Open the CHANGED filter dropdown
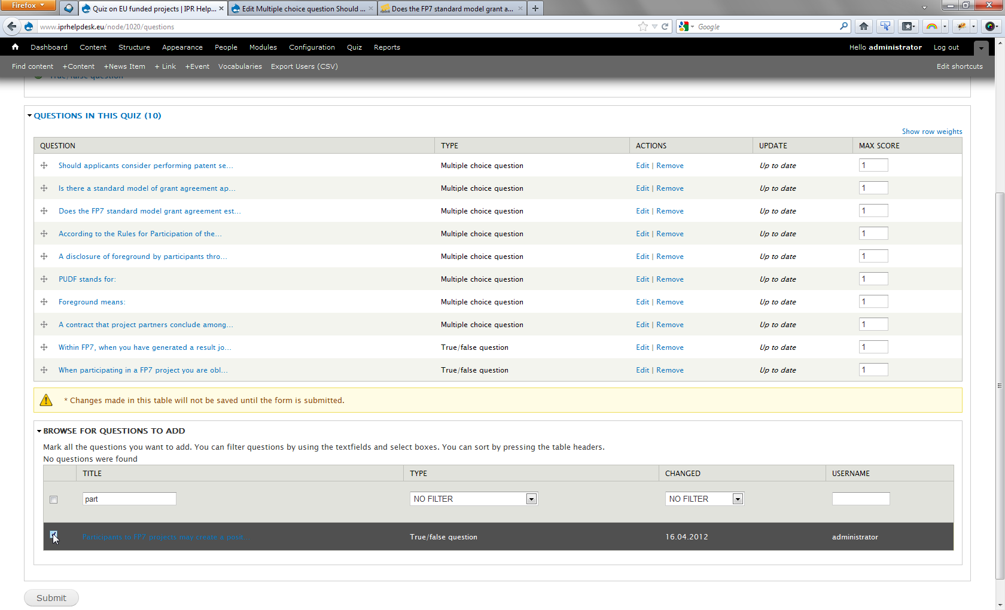Image resolution: width=1005 pixels, height=610 pixels. tap(705, 499)
